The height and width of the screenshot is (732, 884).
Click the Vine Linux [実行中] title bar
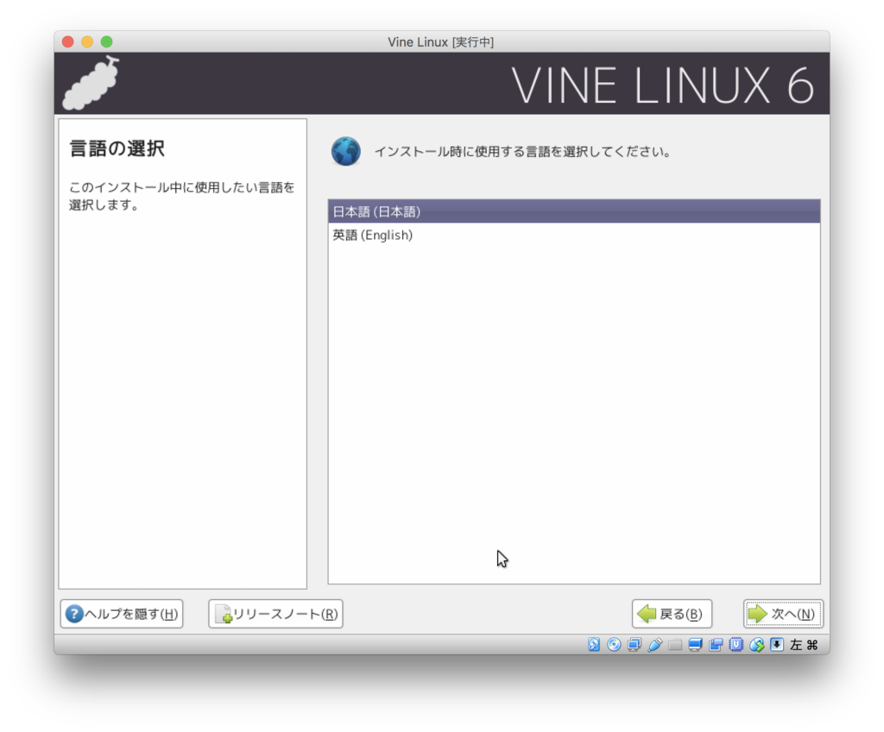(x=441, y=41)
